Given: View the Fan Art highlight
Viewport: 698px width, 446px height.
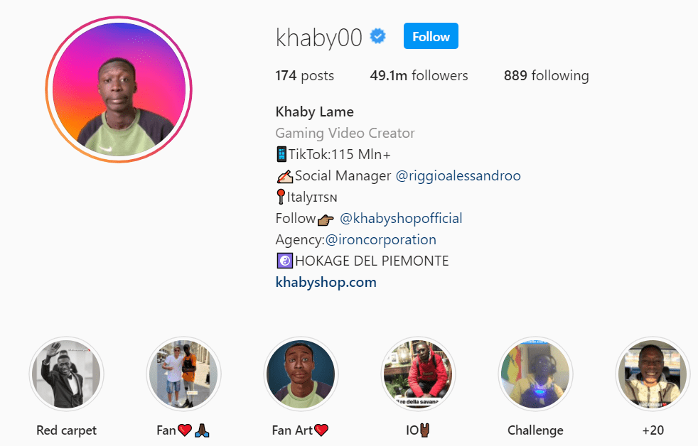Looking at the screenshot, I should 301,374.
